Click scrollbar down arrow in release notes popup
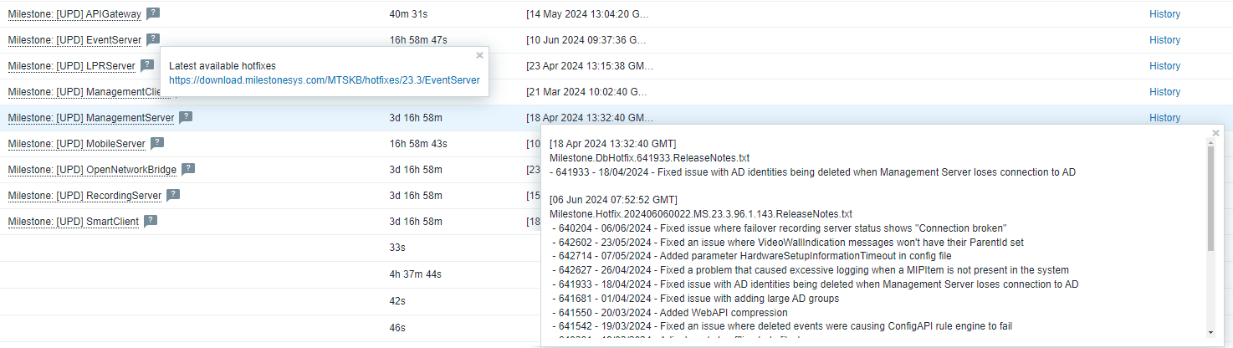This screenshot has height=348, width=1233. pos(1210,334)
